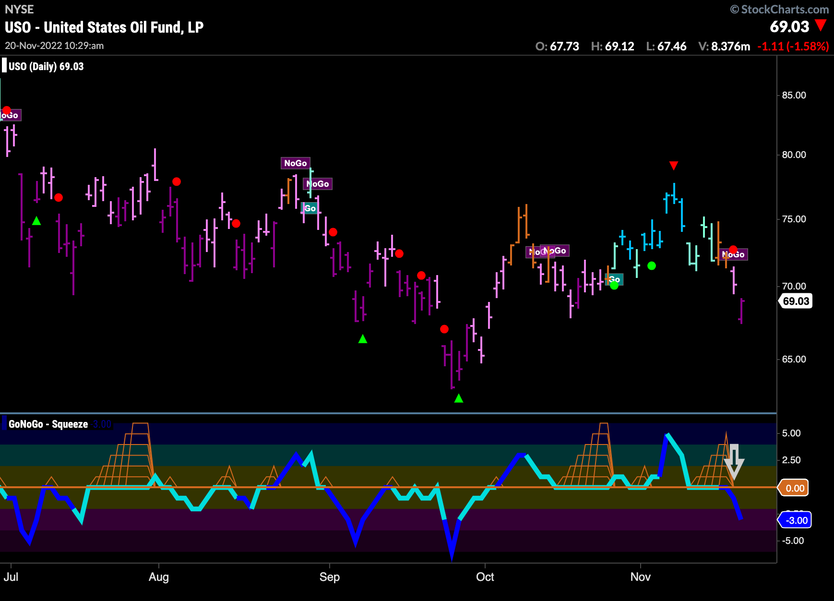Click the red dot in early September
Screen dimensions: 834x601
(x=333, y=232)
